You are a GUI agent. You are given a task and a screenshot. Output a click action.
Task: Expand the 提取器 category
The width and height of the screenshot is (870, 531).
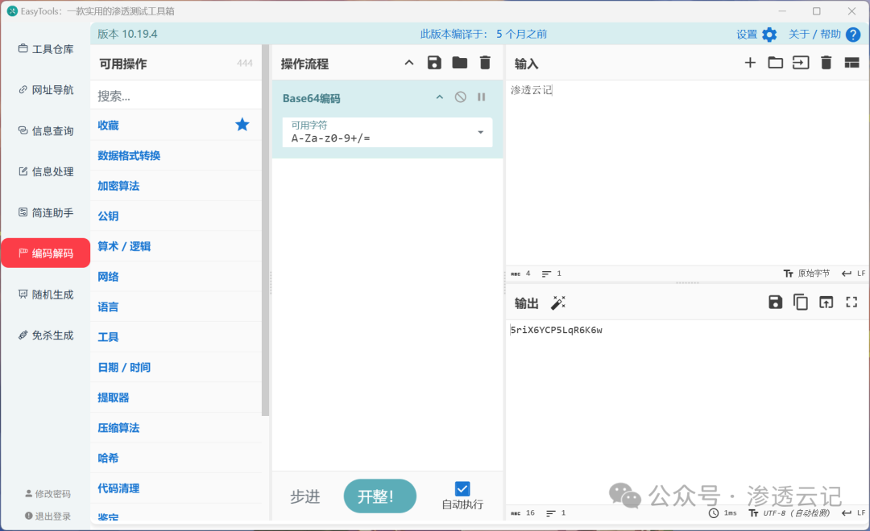tap(176, 397)
